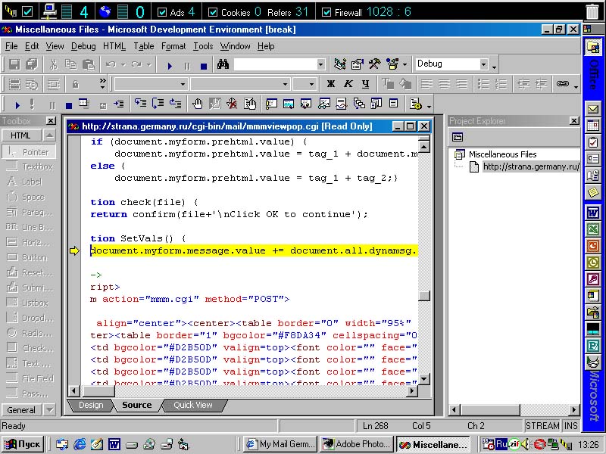Select the strana.germany.ru file in Project Explorer
This screenshot has height=454, width=606.
(530, 166)
